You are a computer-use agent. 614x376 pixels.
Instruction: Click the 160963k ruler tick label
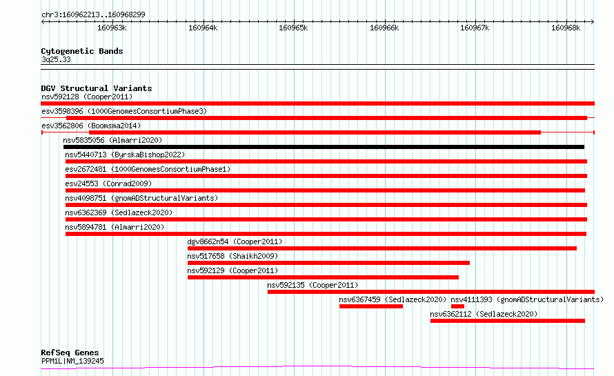[112, 28]
